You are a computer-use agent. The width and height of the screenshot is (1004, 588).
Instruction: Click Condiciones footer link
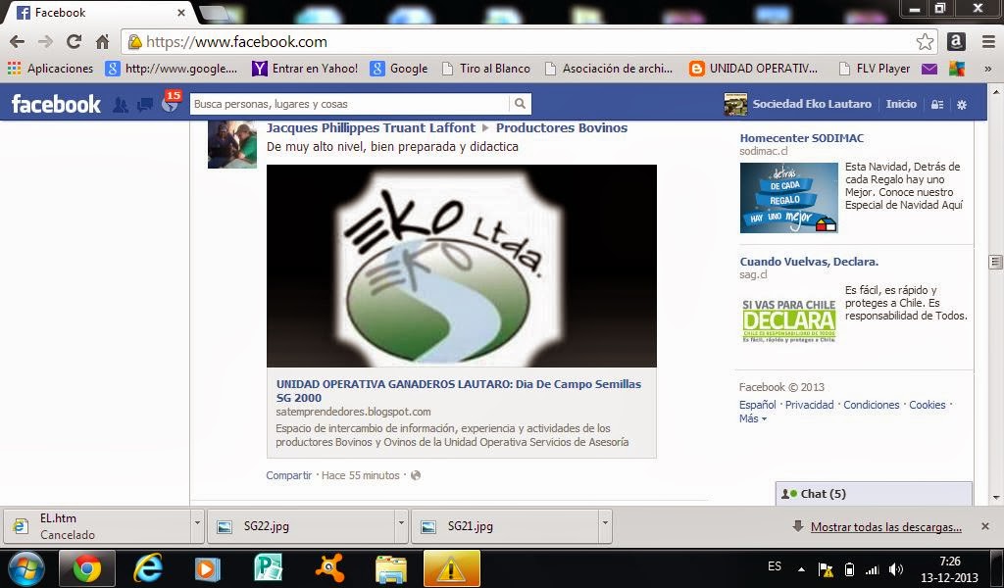(x=872, y=405)
